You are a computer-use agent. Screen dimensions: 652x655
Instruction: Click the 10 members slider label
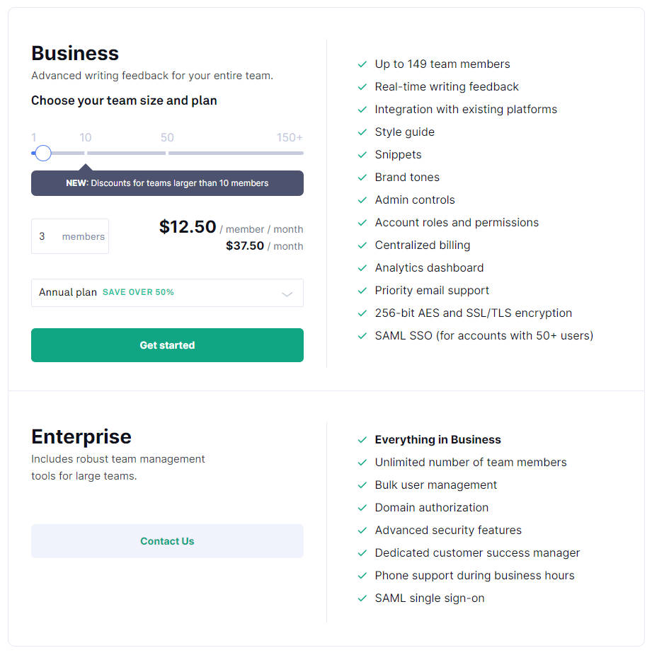85,138
